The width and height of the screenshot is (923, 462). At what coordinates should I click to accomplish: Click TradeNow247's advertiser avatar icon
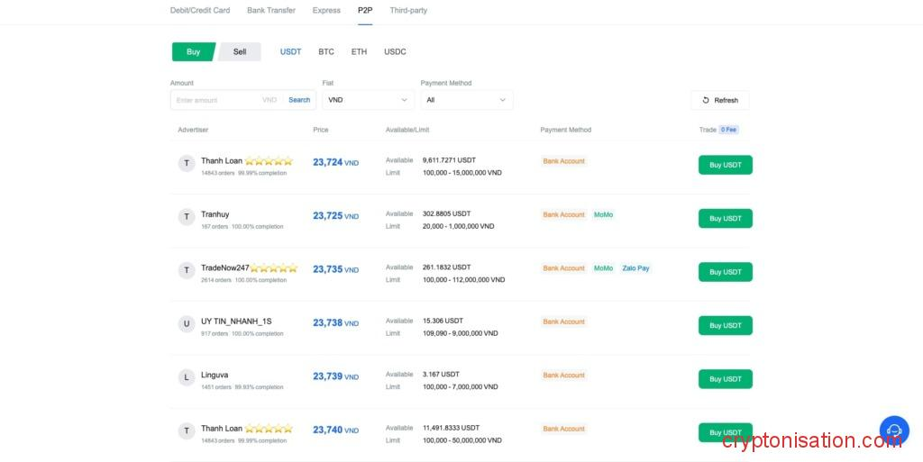pos(187,270)
